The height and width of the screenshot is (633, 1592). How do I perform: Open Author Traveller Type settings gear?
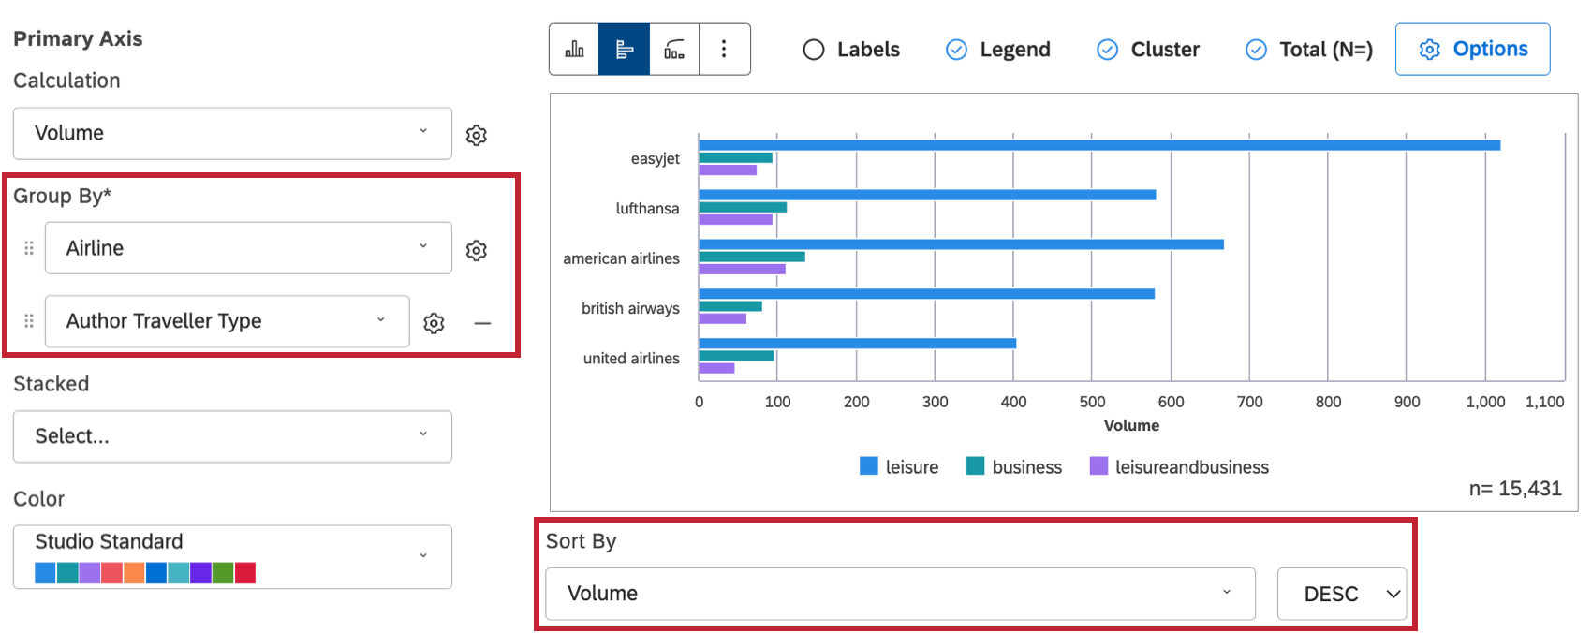(434, 323)
